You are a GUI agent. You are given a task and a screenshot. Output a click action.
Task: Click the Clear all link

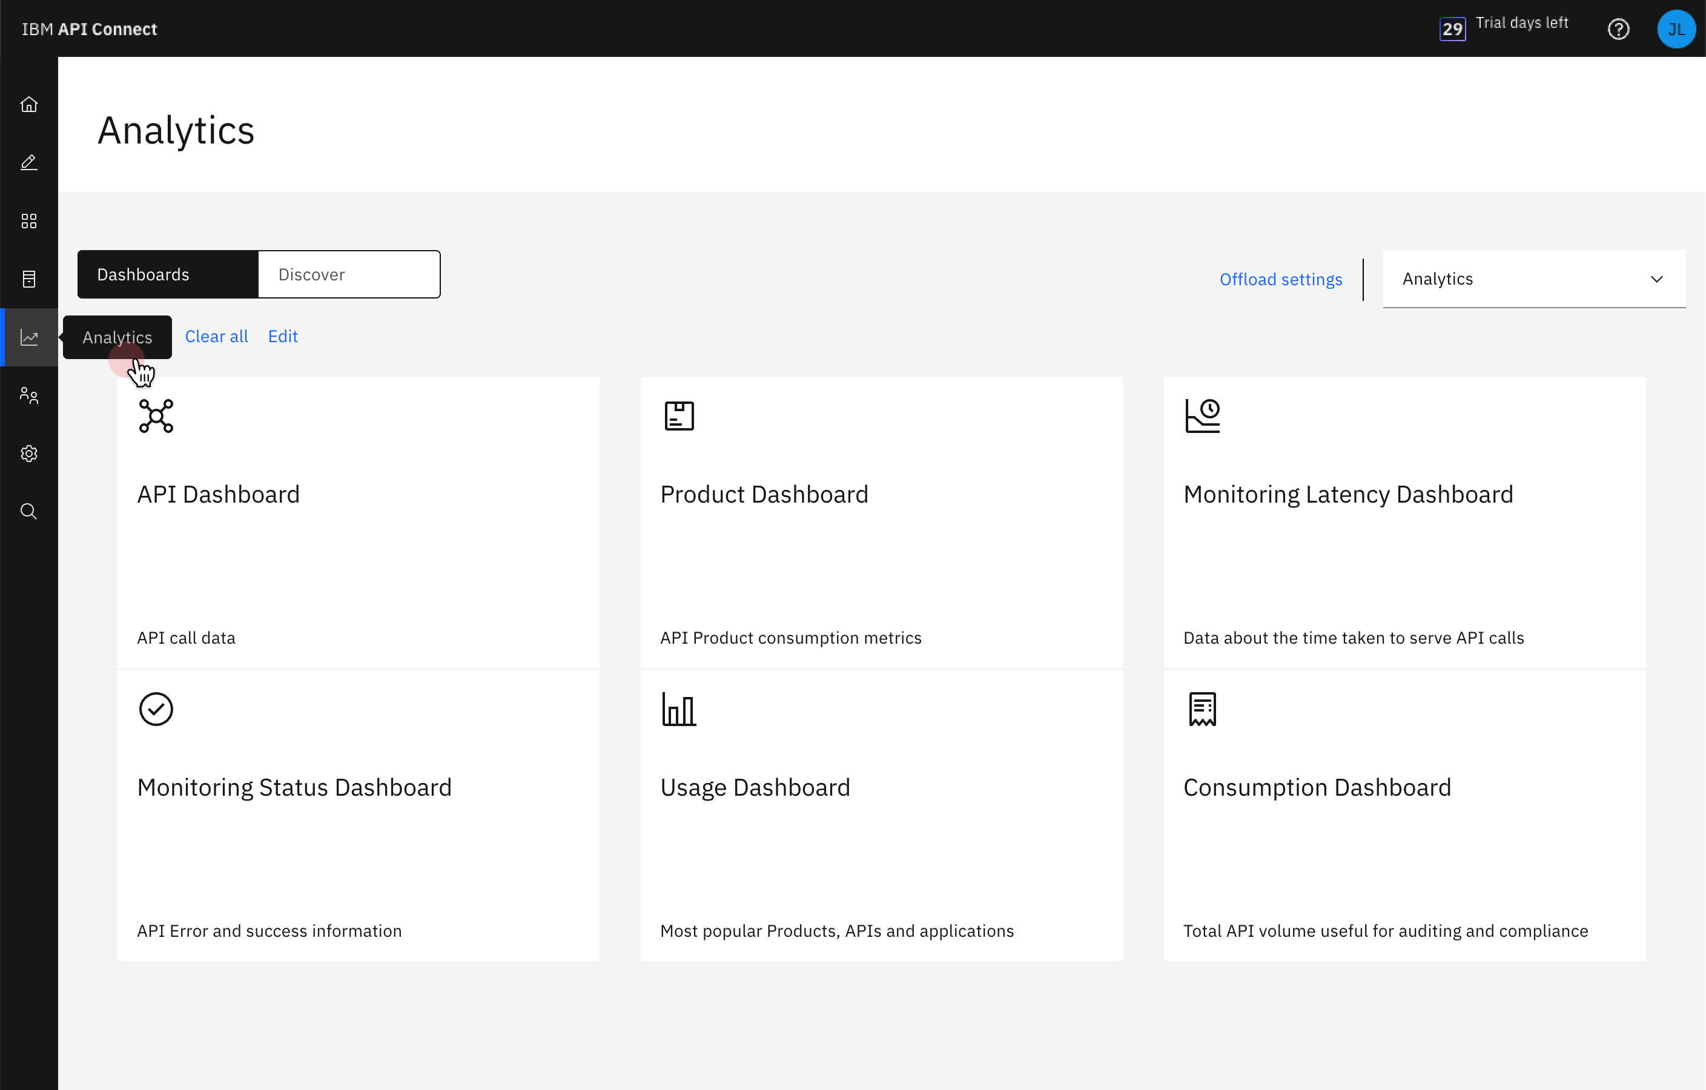click(216, 337)
